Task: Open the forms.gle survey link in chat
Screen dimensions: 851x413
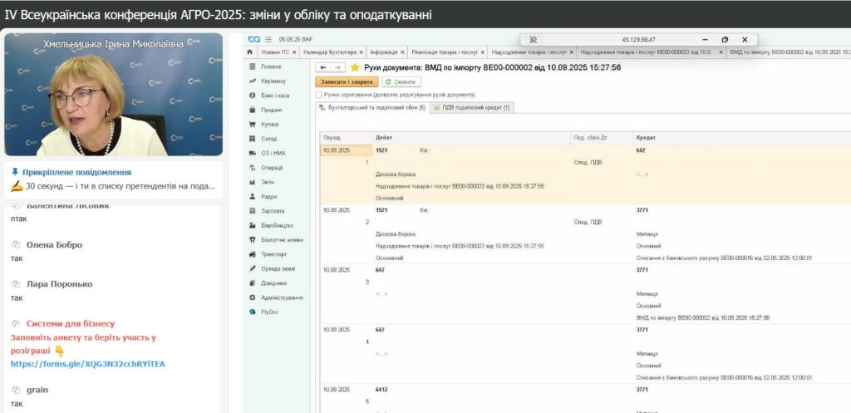Action: click(x=87, y=363)
